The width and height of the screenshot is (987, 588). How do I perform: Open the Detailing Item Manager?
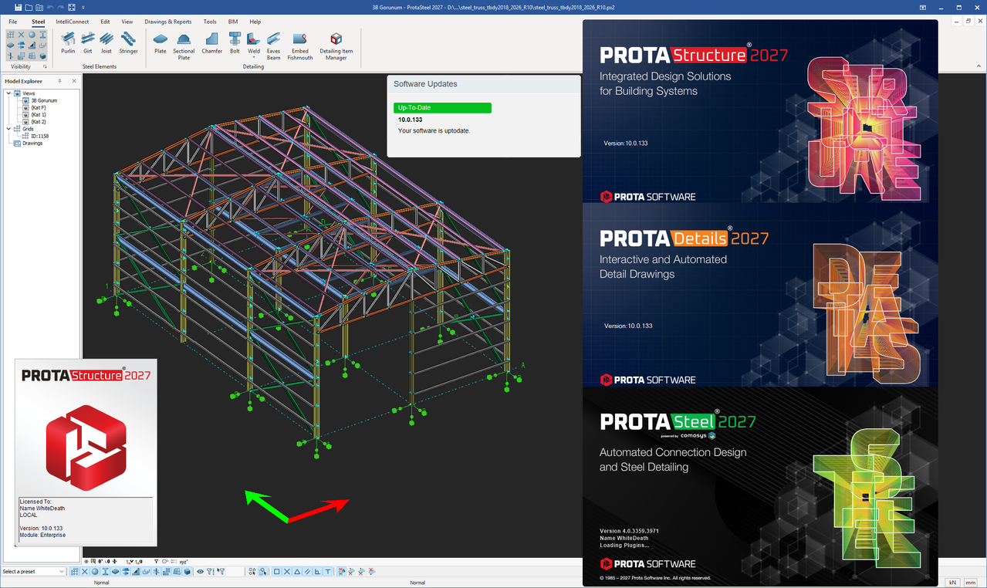[x=336, y=46]
